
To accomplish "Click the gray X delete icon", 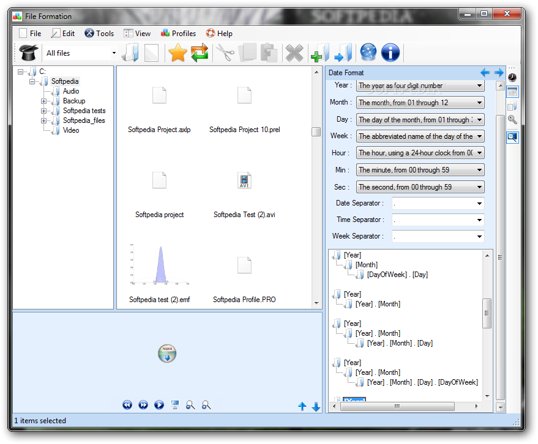I will tap(294, 53).
